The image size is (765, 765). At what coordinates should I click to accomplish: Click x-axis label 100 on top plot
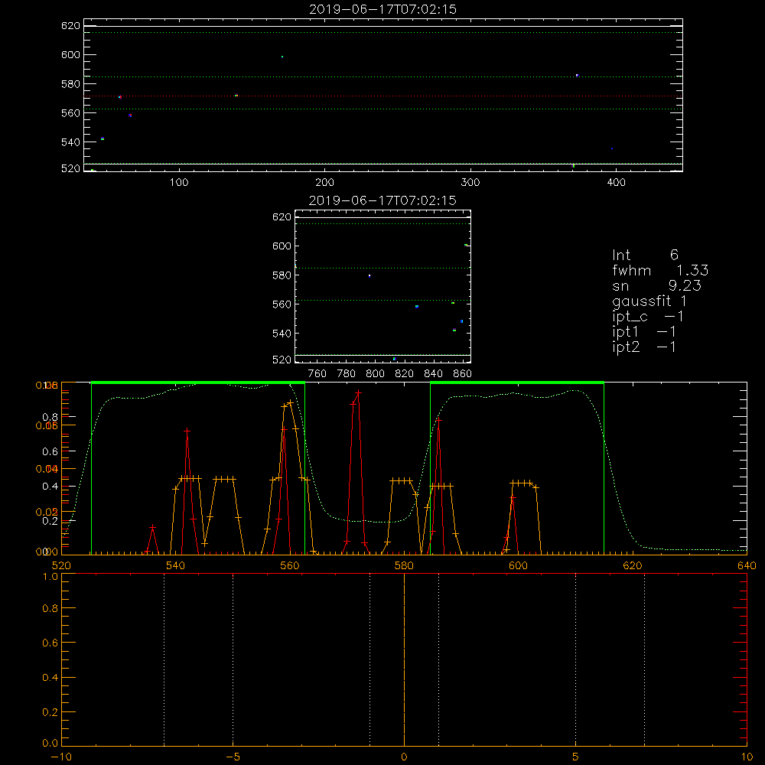click(179, 183)
